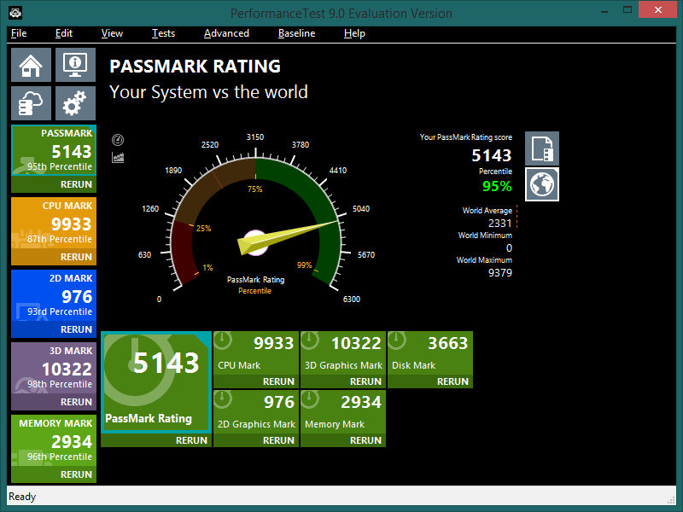
Task: Open the save results document icon
Action: (x=542, y=148)
